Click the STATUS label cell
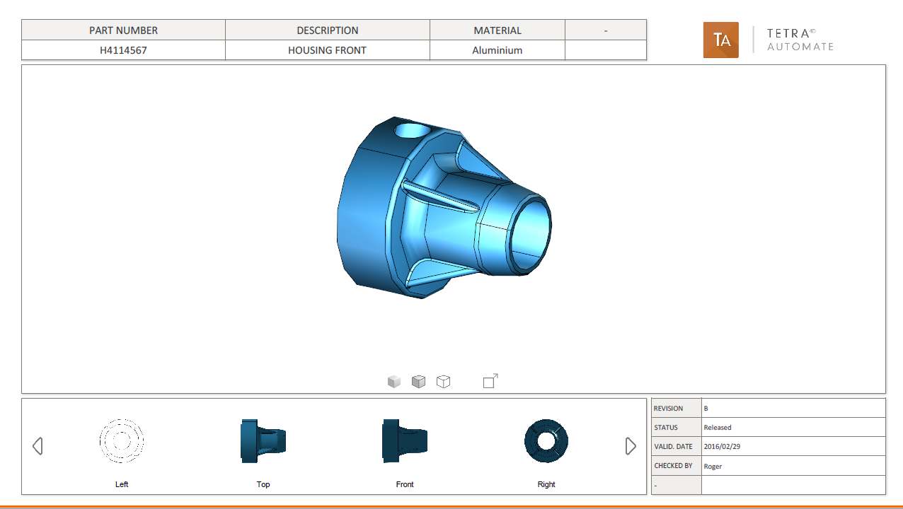Image resolution: width=903 pixels, height=509 pixels. coord(677,427)
